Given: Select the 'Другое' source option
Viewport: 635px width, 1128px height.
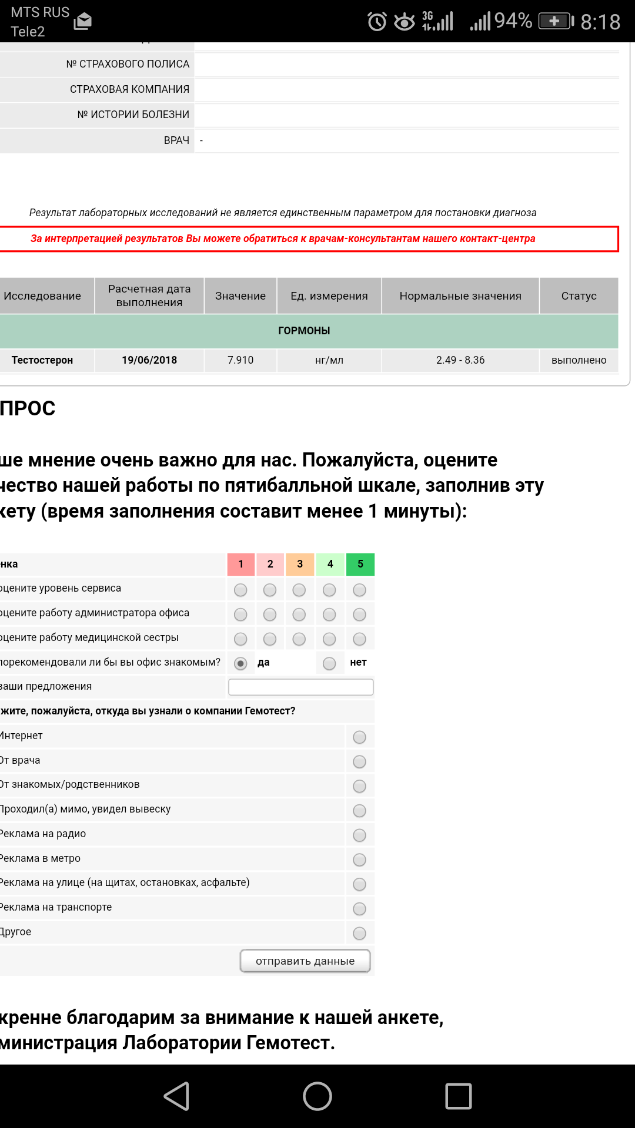Looking at the screenshot, I should 359,934.
